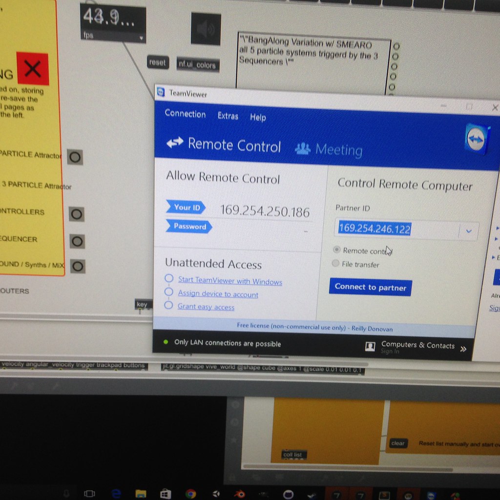
Task: Click the clear button in orange panel
Action: [x=398, y=443]
